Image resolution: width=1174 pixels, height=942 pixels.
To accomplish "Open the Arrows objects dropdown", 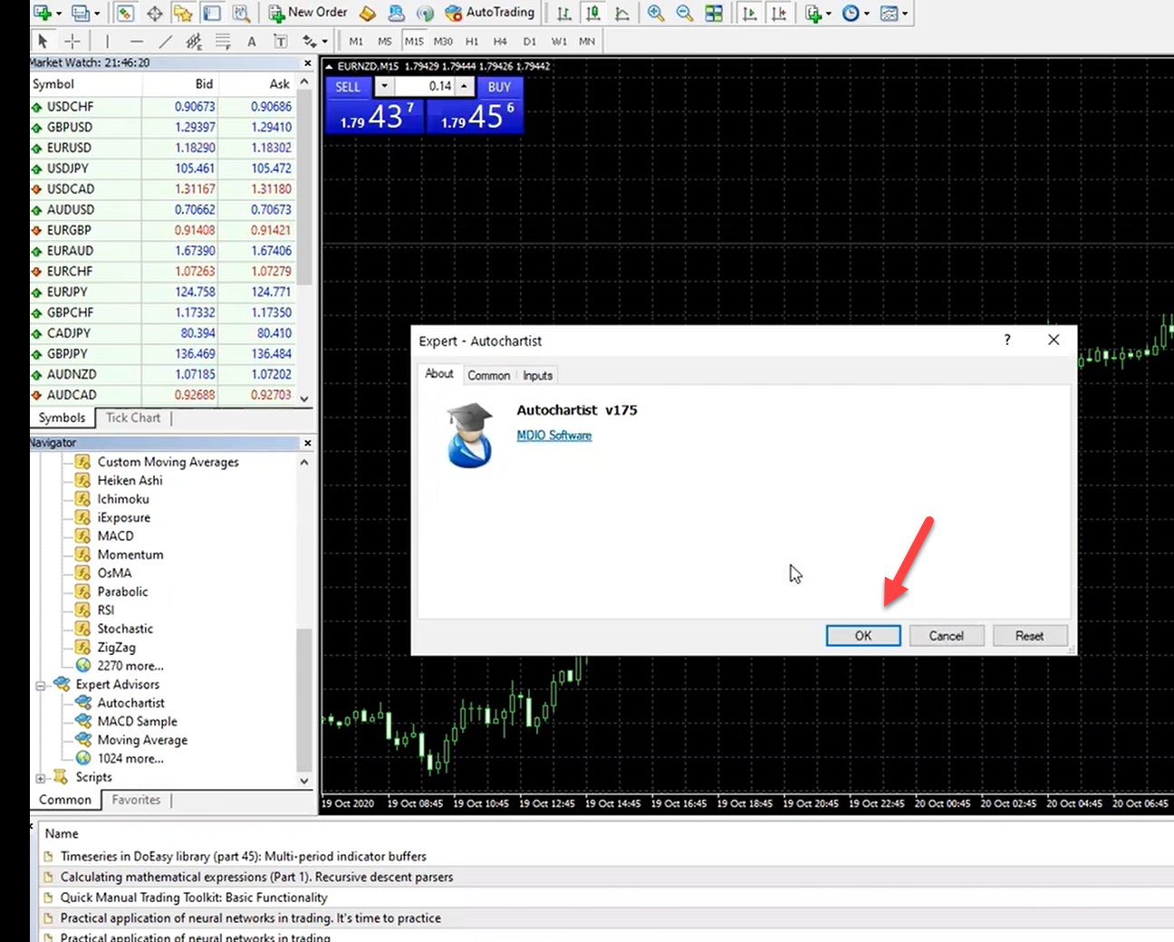I will click(x=314, y=41).
